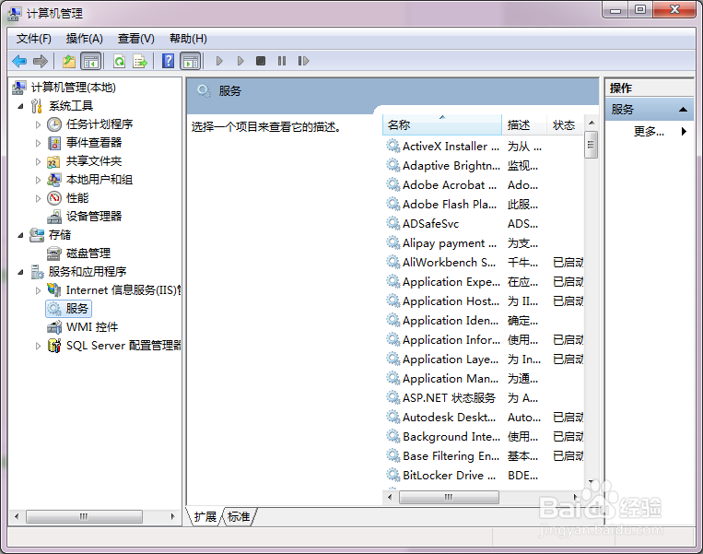The image size is (703, 554).
Task: Expand the SQL Server 配置管理器 branch arrow
Action: click(38, 346)
